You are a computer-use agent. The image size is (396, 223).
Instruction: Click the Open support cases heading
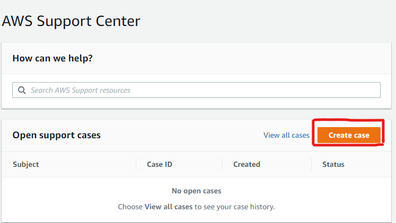tap(56, 135)
